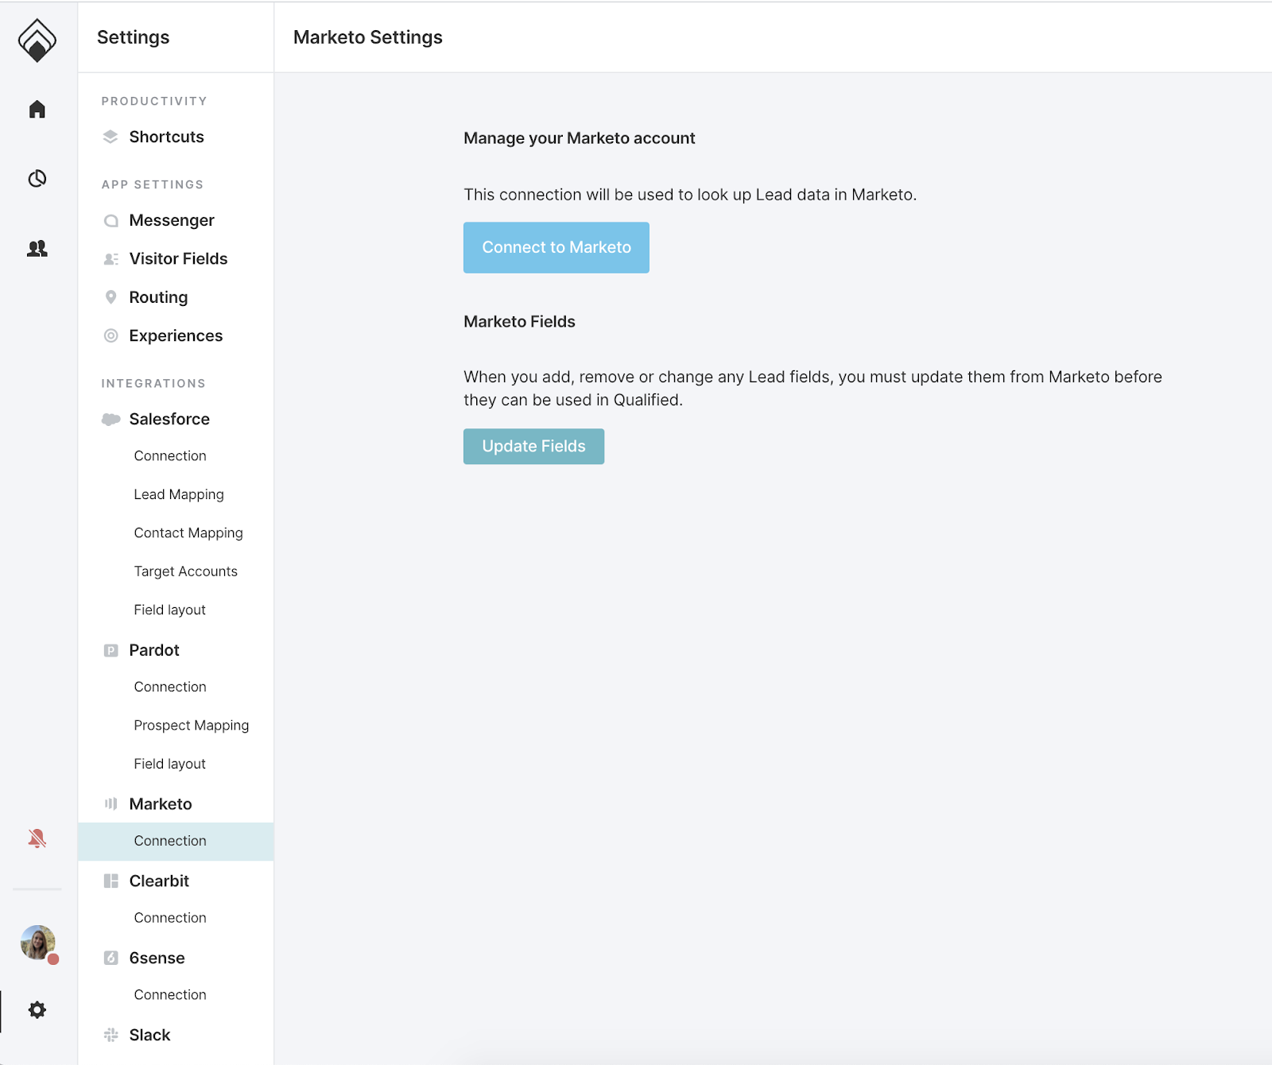Click the Salesforce cloud icon

click(111, 419)
